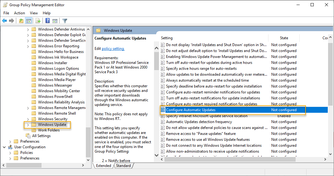This screenshot has width=334, height=176.
Task: Open the Help toolbar icon
Action: click(x=48, y=21)
